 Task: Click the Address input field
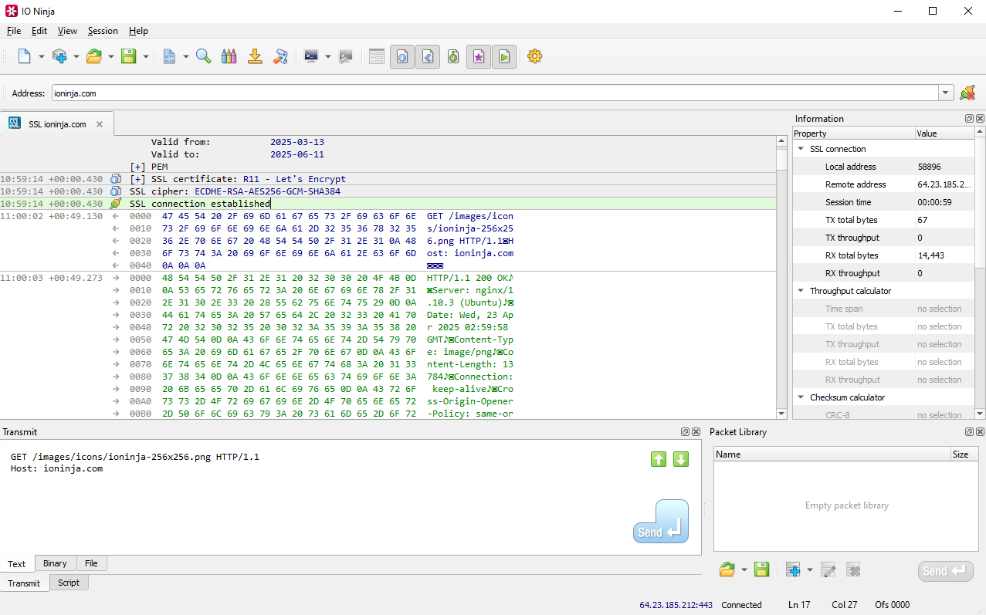[494, 93]
